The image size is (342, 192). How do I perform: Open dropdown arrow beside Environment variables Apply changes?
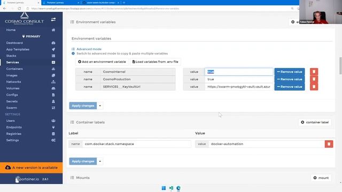pos(100,106)
